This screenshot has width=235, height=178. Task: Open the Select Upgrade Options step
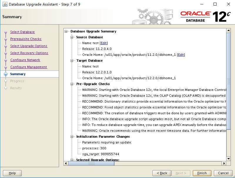click(x=29, y=46)
